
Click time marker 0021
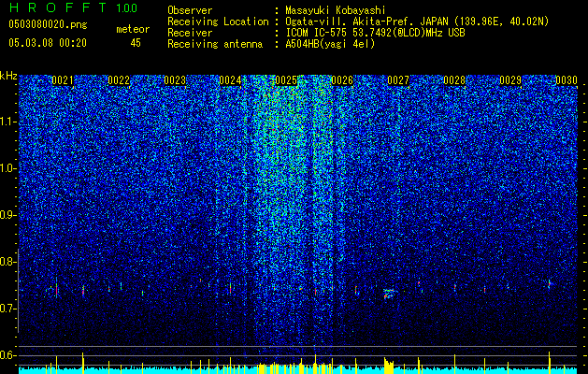63,80
